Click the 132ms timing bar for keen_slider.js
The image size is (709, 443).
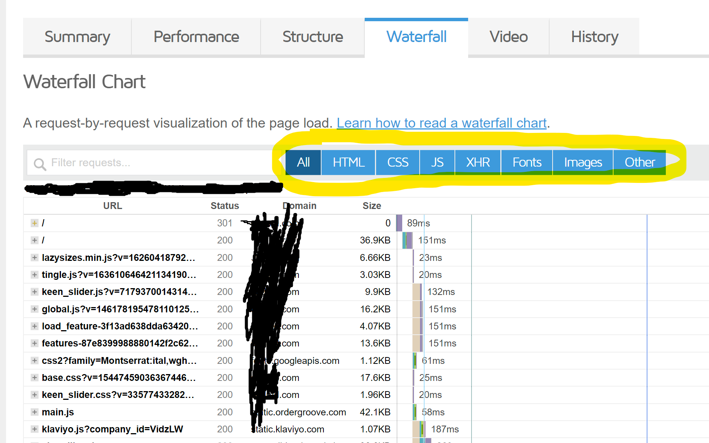tap(417, 292)
